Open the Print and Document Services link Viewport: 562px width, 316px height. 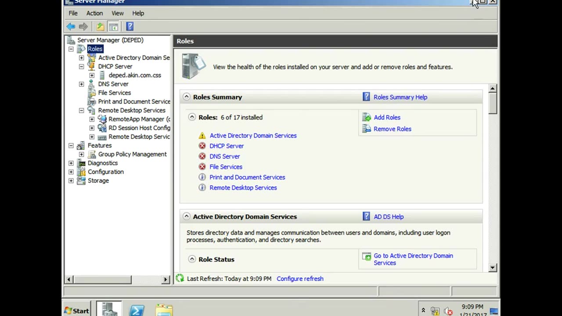[247, 177]
